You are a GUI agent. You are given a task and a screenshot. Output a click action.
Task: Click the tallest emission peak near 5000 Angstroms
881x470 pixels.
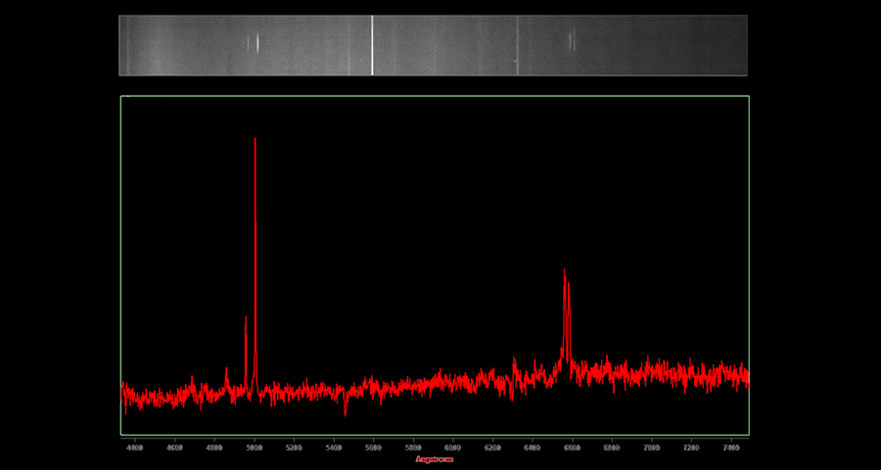point(255,141)
